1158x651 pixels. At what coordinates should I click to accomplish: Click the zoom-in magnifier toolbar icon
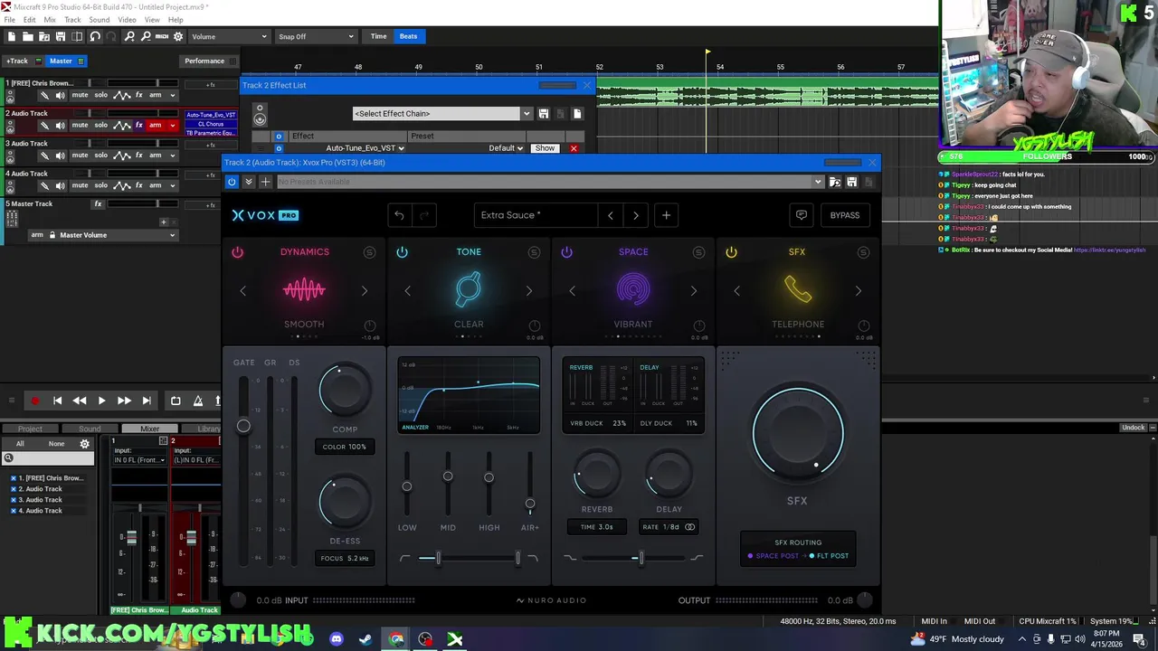[129, 36]
